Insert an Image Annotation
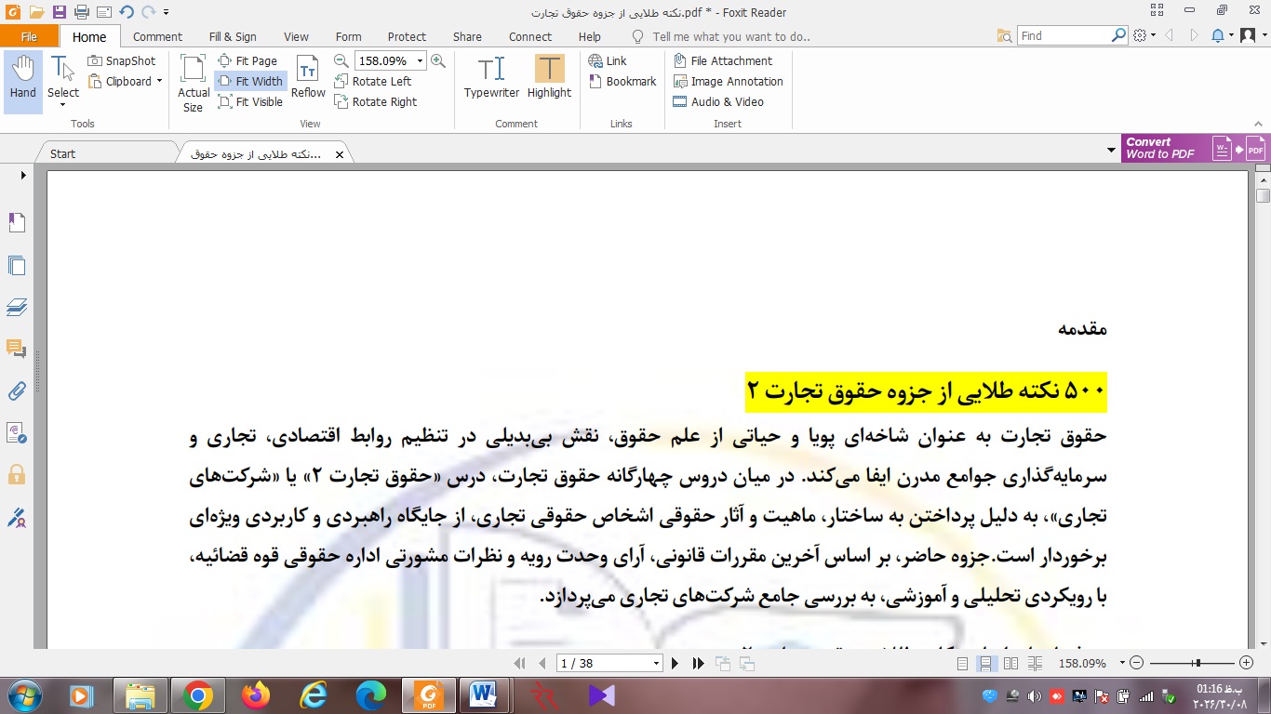The image size is (1271, 714). 729,82
